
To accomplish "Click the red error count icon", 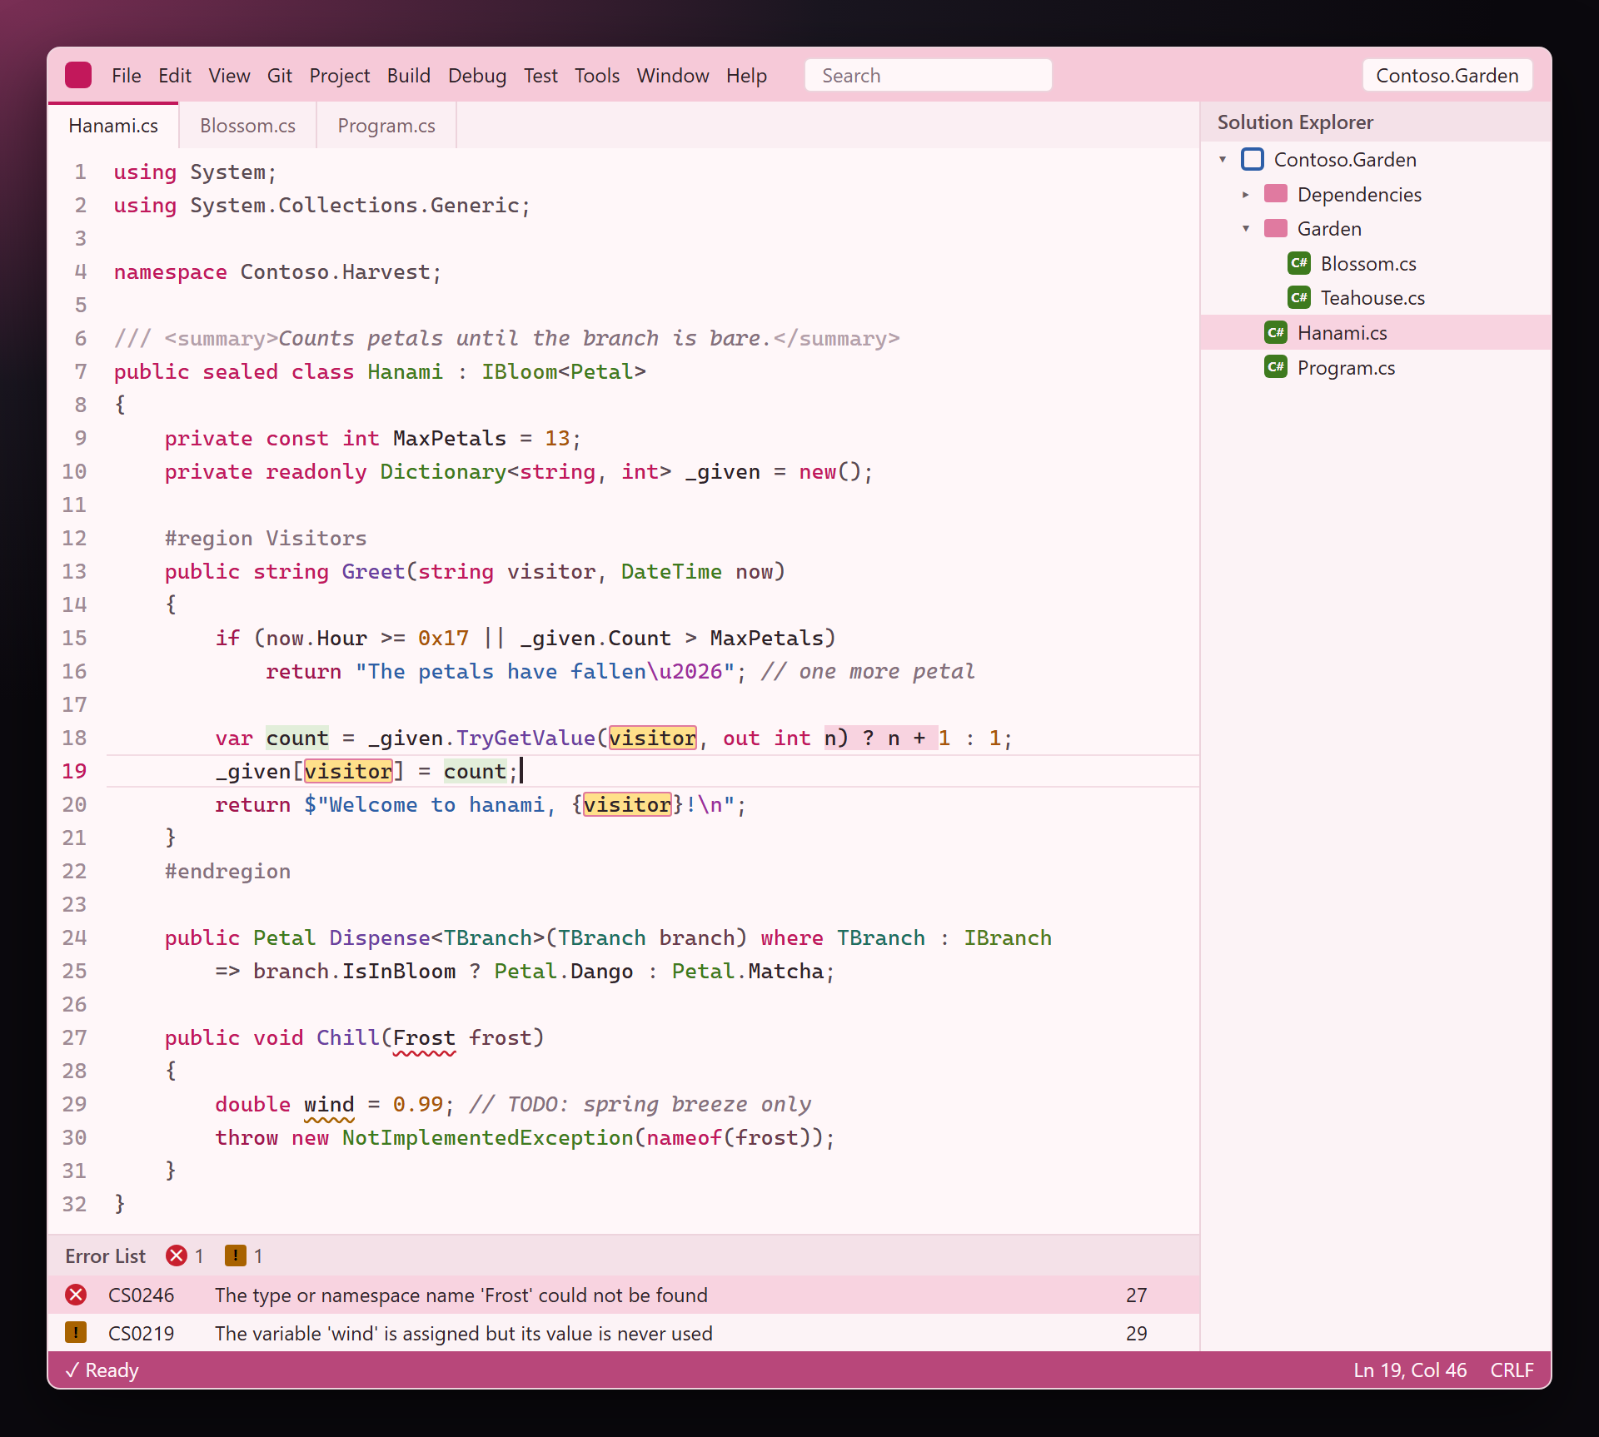I will tap(176, 1256).
